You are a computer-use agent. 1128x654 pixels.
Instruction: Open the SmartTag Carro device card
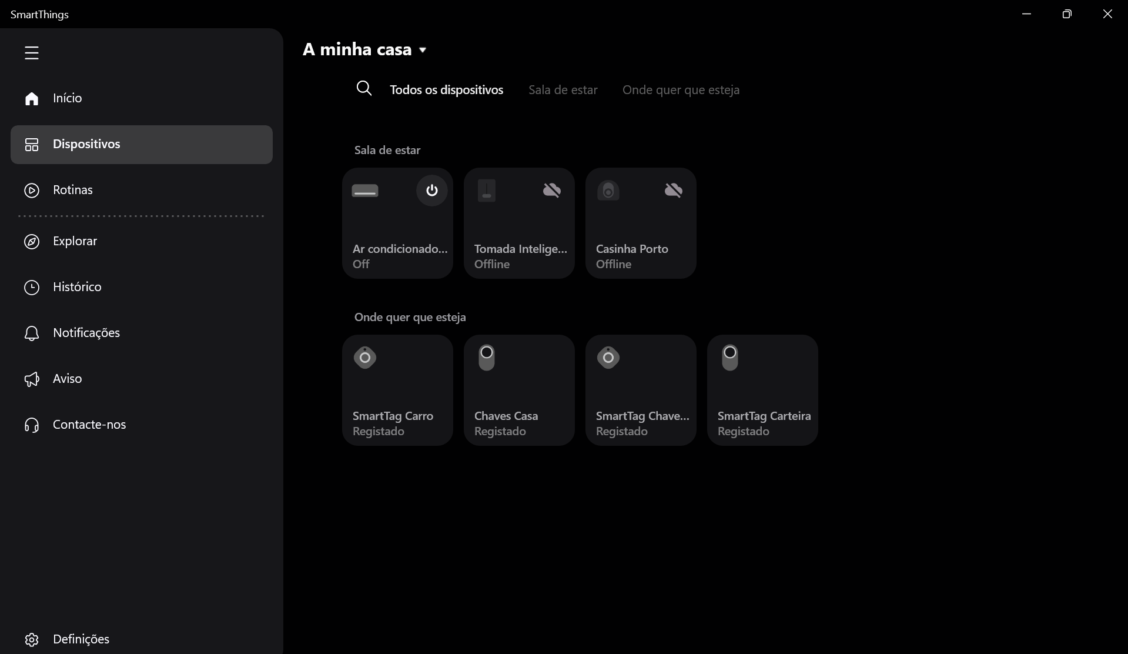(397, 390)
